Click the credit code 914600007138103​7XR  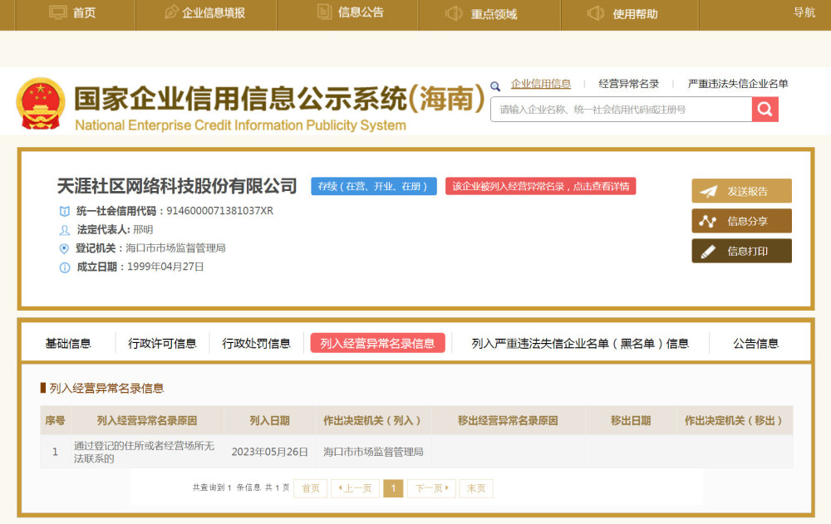coord(220,211)
